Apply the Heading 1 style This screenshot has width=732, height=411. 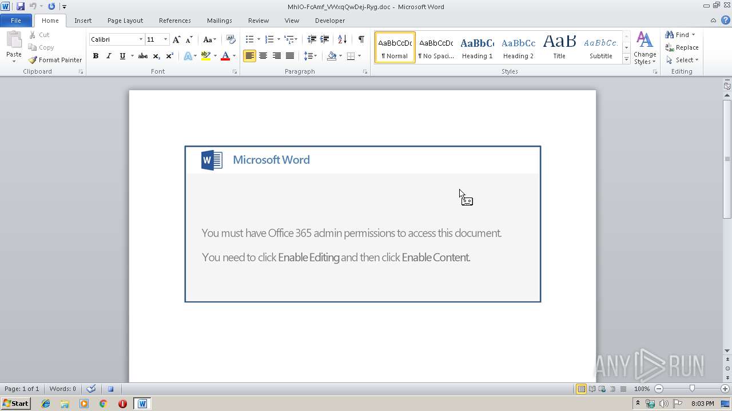coord(477,48)
